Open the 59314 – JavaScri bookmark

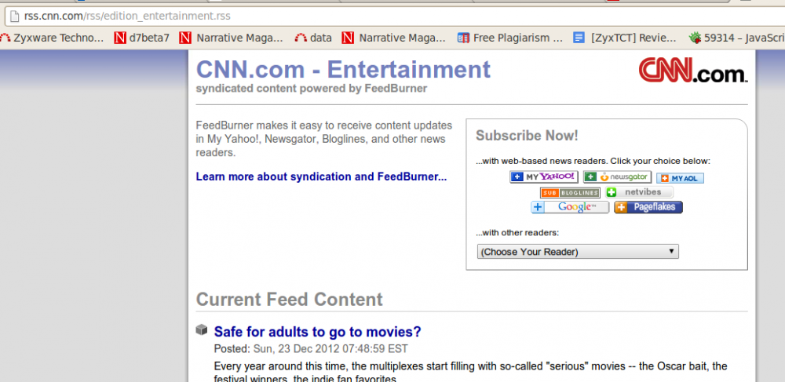736,38
